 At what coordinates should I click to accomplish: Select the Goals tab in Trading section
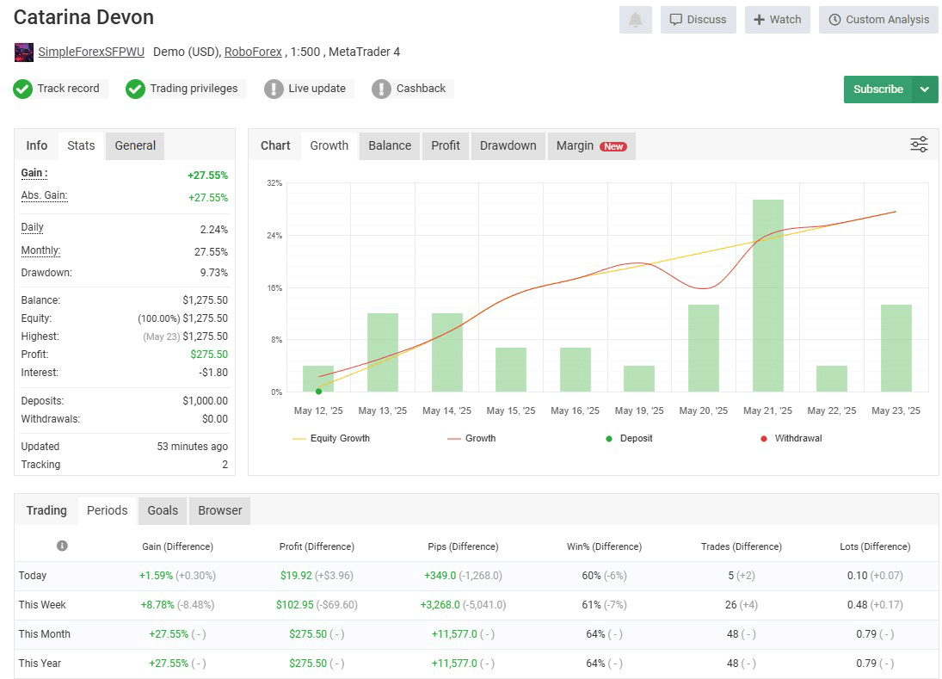coord(163,510)
